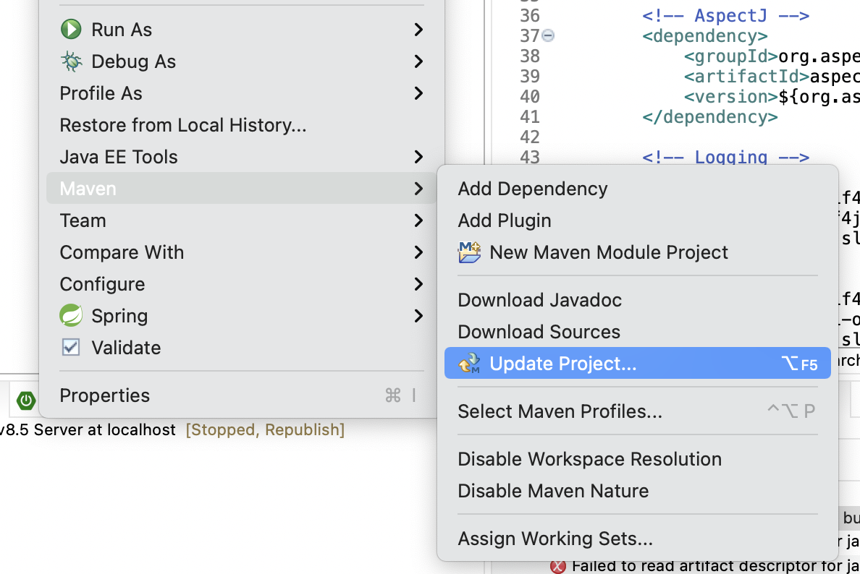Click line number 42 in the editor gutter
Image resolution: width=860 pixels, height=574 pixels.
530,137
